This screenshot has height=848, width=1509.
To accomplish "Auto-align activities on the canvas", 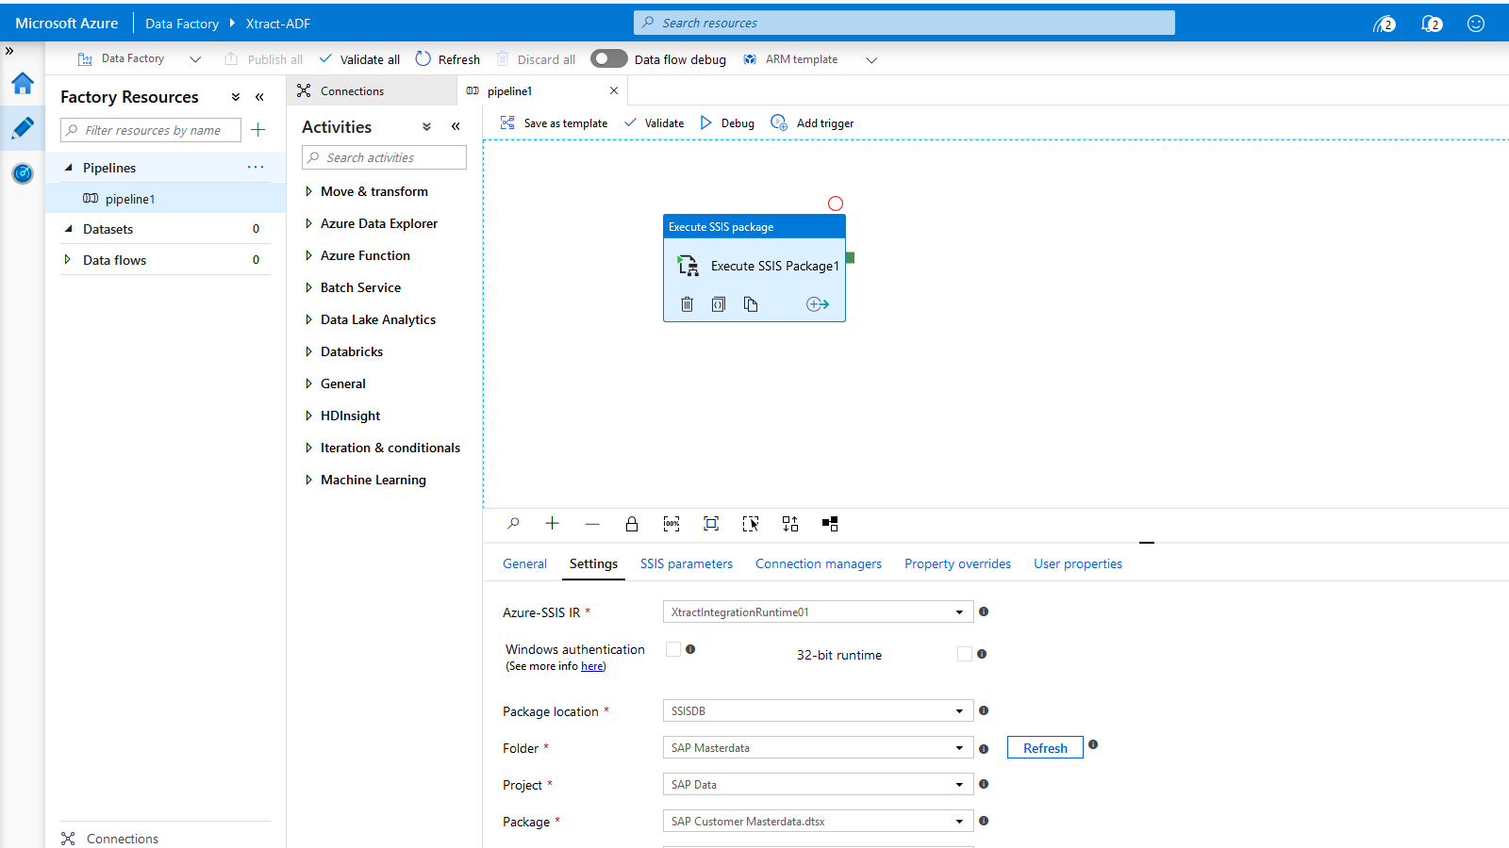I will pyautogui.click(x=790, y=524).
